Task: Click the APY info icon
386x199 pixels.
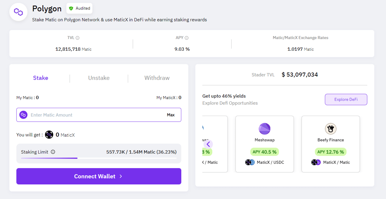Action: point(187,38)
